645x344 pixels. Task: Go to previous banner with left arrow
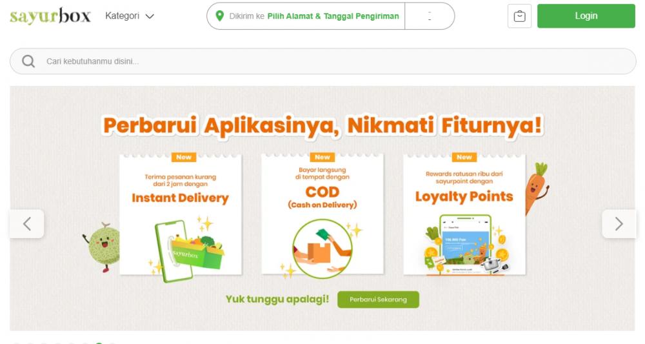[26, 224]
